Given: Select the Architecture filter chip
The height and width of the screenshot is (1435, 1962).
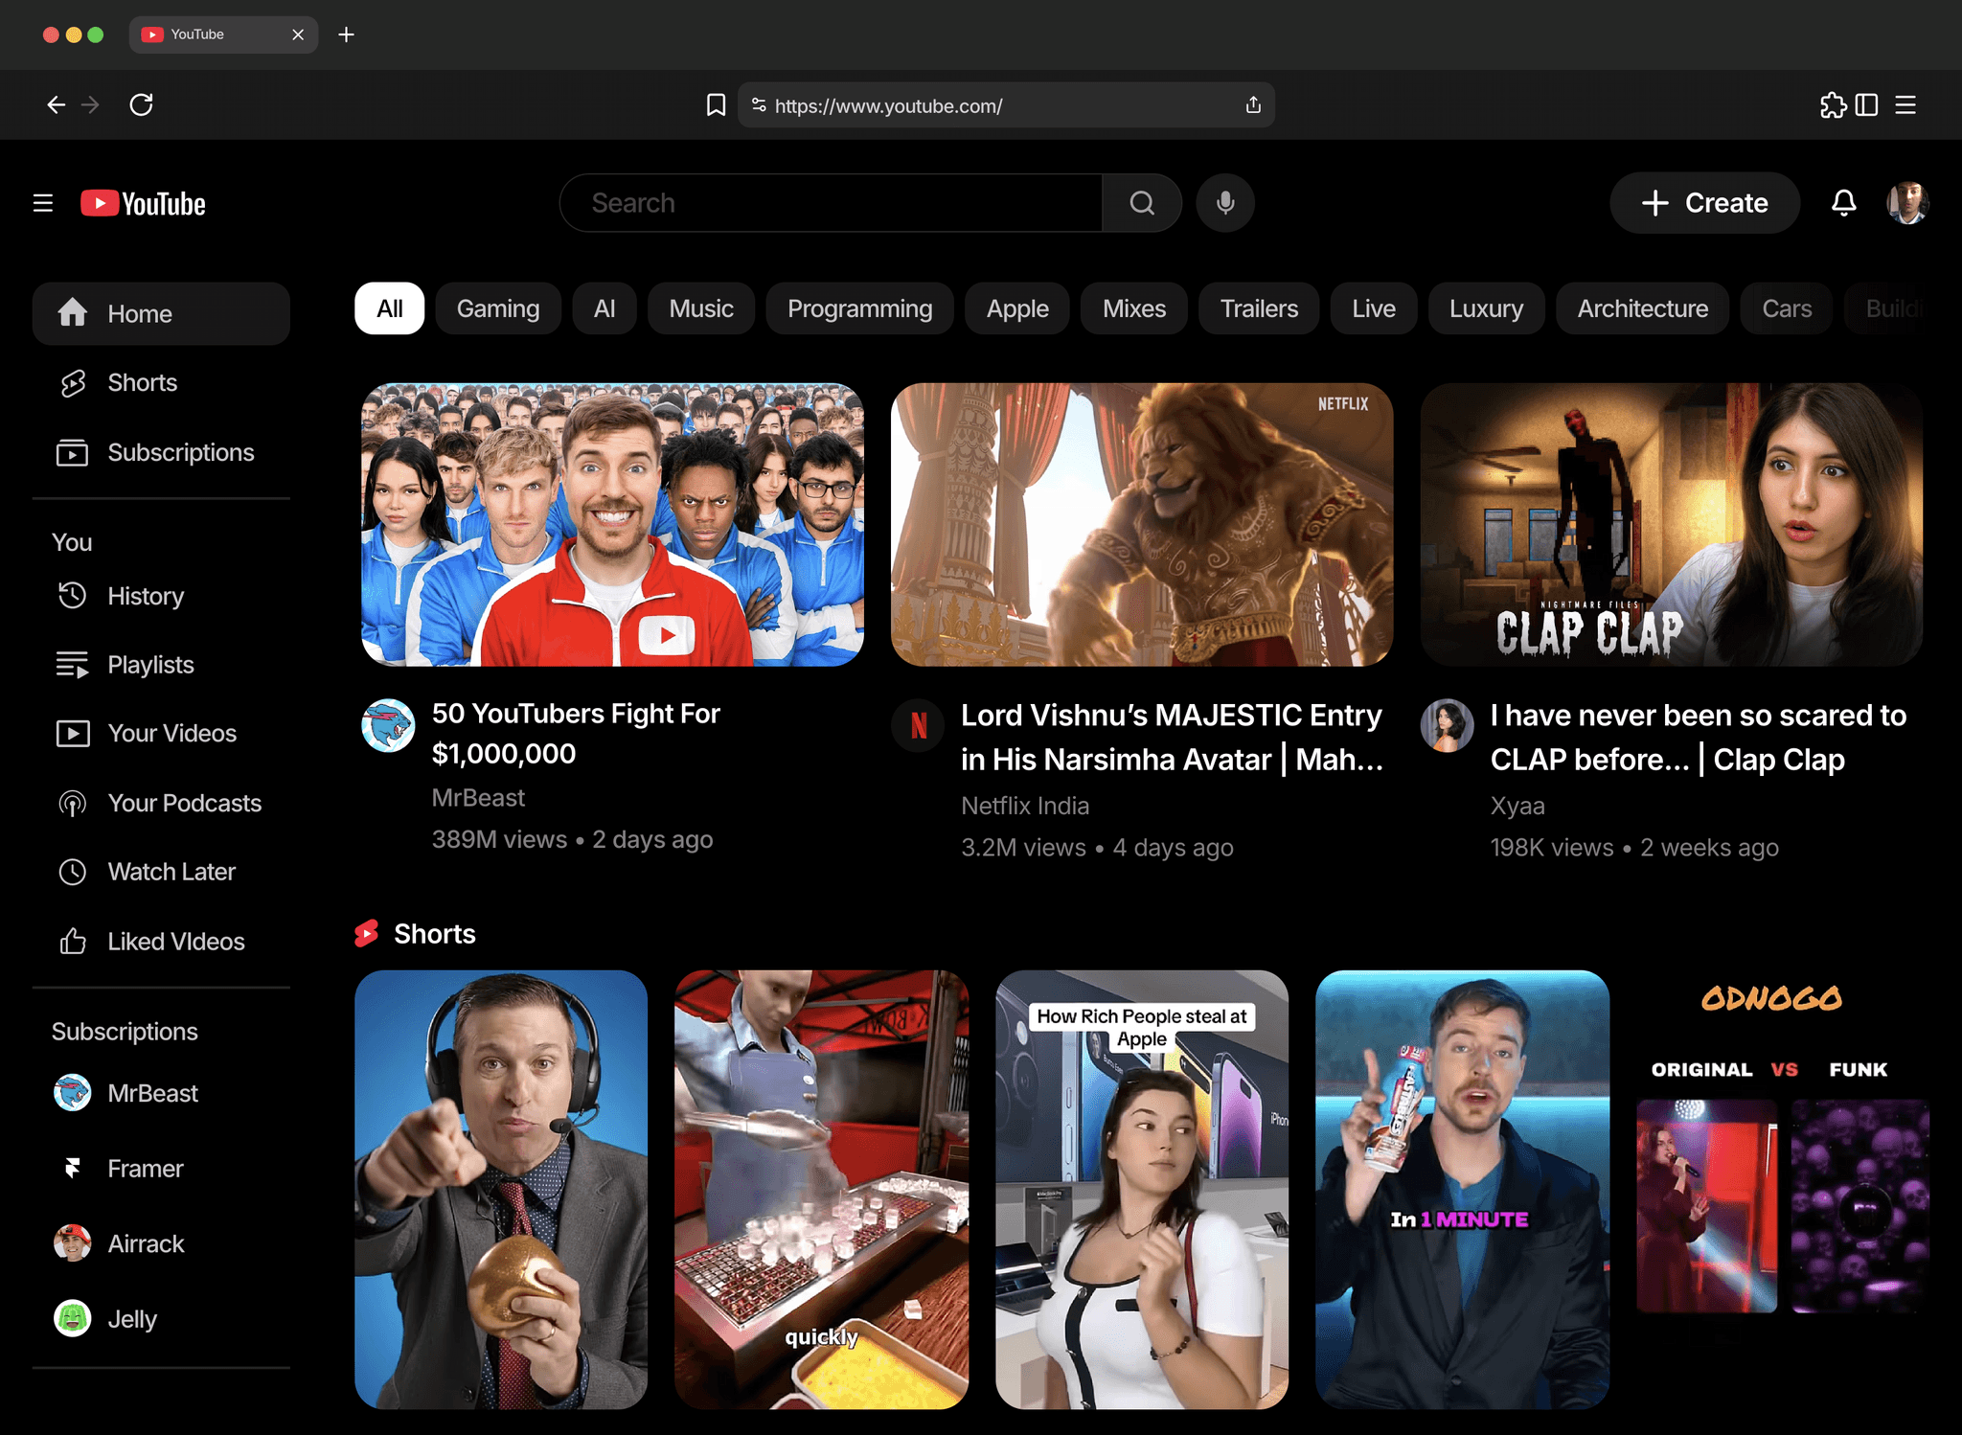Looking at the screenshot, I should (x=1643, y=308).
